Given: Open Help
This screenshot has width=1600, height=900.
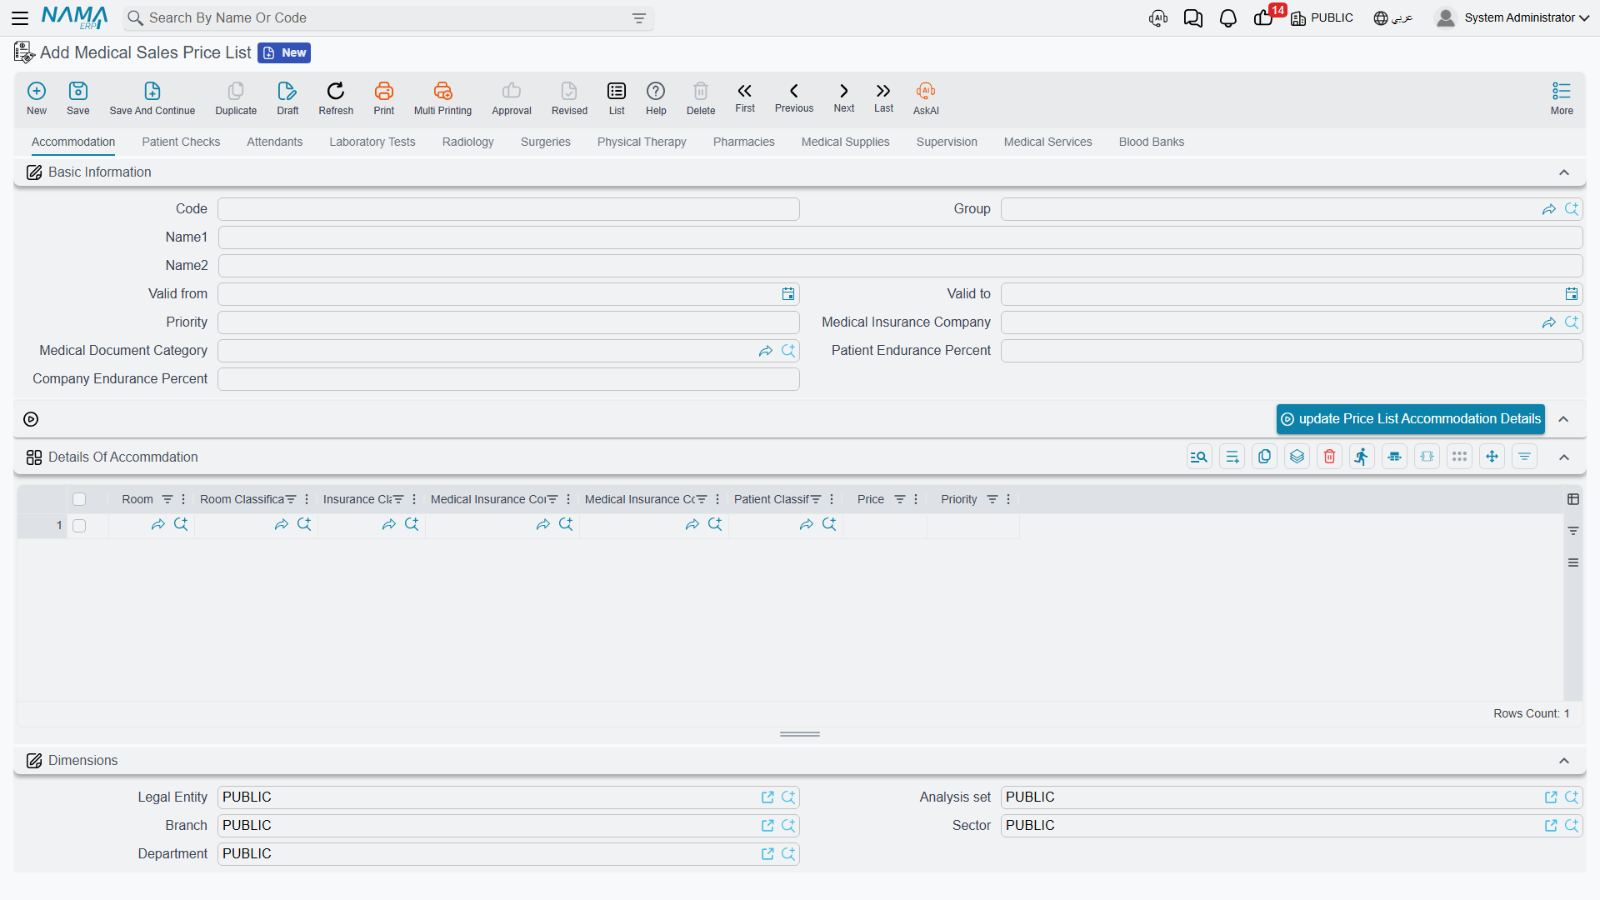Looking at the screenshot, I should (x=656, y=97).
